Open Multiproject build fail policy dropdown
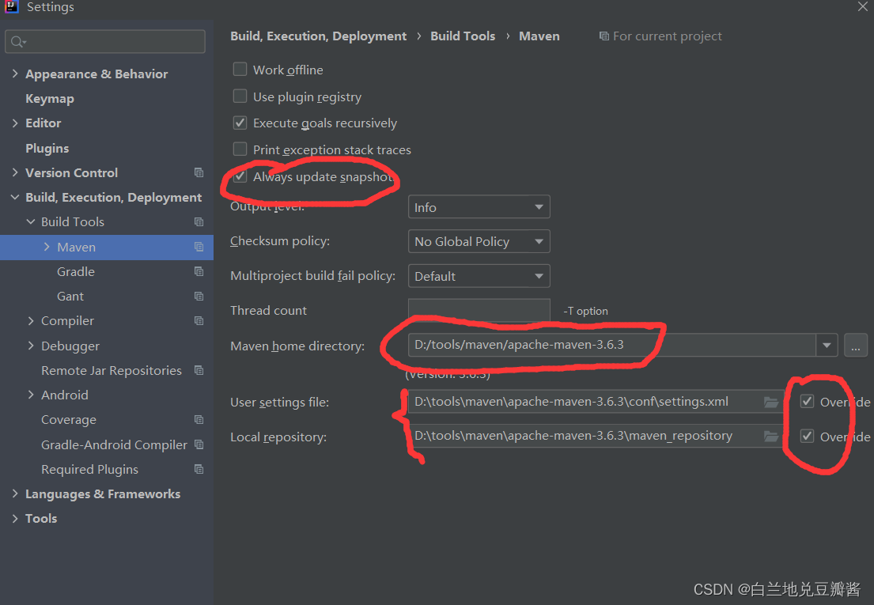874x605 pixels. click(x=479, y=276)
